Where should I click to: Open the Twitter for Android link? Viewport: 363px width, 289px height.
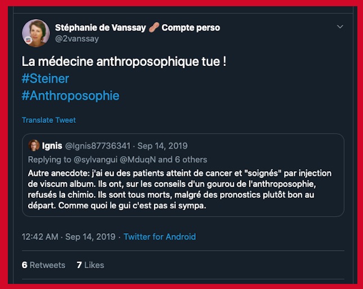pyautogui.click(x=160, y=237)
